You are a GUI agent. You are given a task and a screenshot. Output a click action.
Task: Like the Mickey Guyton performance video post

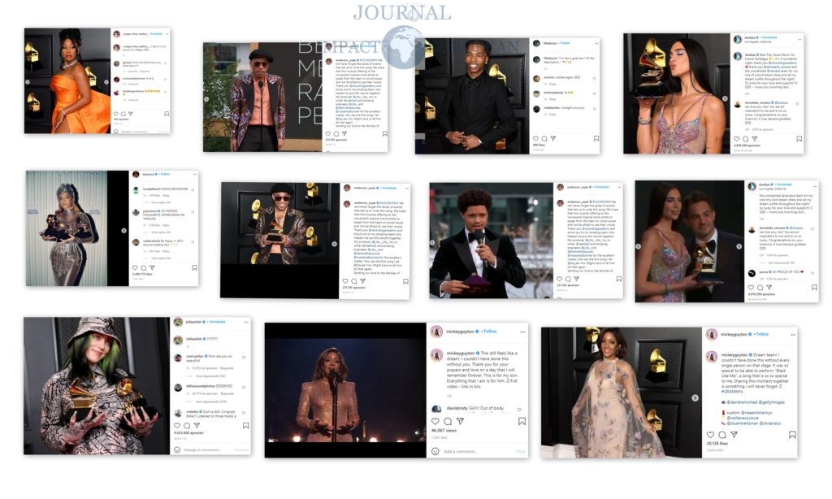tap(434, 421)
